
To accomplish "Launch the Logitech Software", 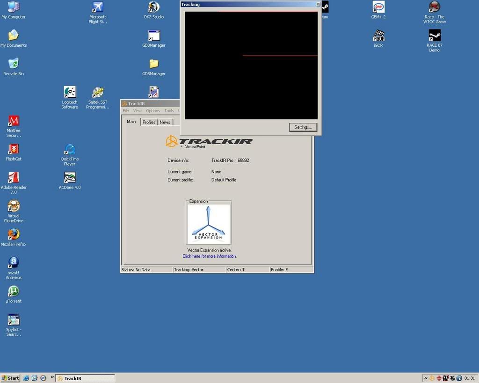I will coord(69,92).
